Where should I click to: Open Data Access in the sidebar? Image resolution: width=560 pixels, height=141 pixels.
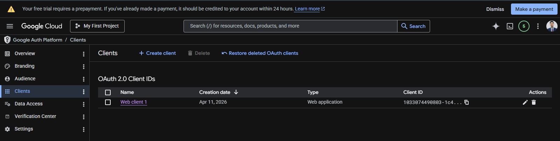28,104
